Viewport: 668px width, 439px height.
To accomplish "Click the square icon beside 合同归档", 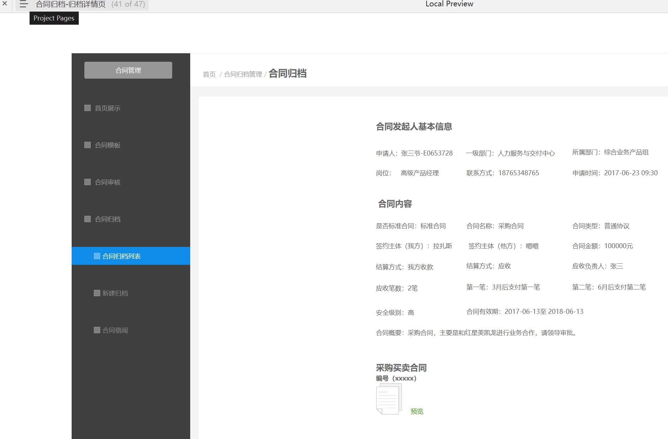I will [x=88, y=219].
